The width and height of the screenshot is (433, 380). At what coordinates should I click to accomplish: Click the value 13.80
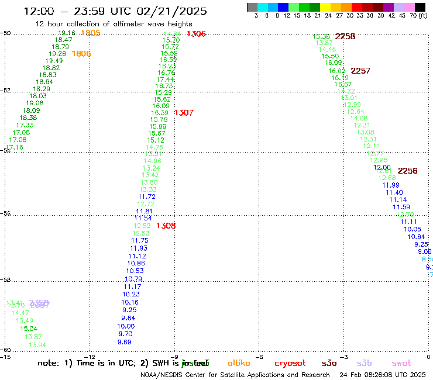click(x=149, y=182)
